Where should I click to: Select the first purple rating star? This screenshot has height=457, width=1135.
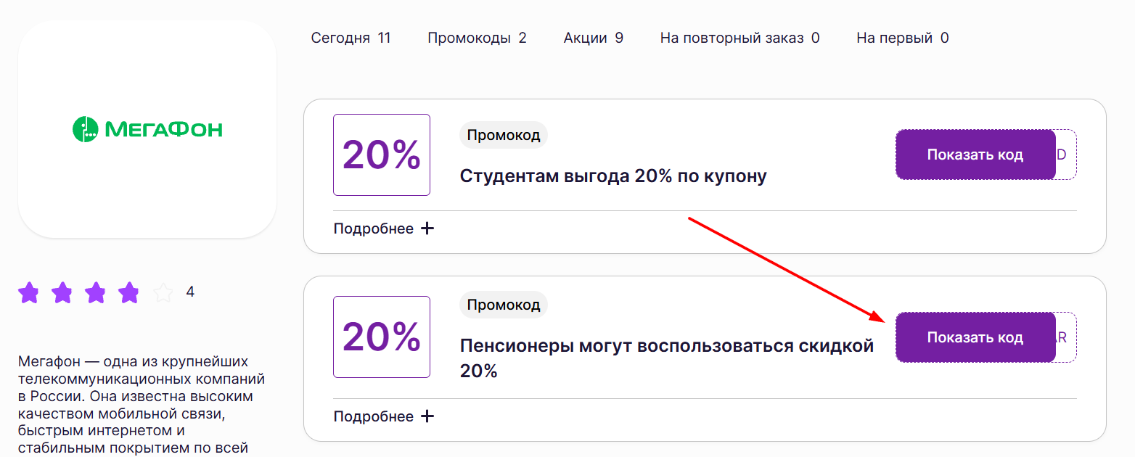click(29, 292)
